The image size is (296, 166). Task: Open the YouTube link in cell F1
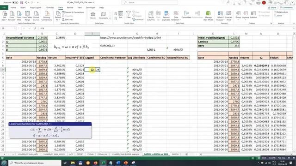[130, 38]
